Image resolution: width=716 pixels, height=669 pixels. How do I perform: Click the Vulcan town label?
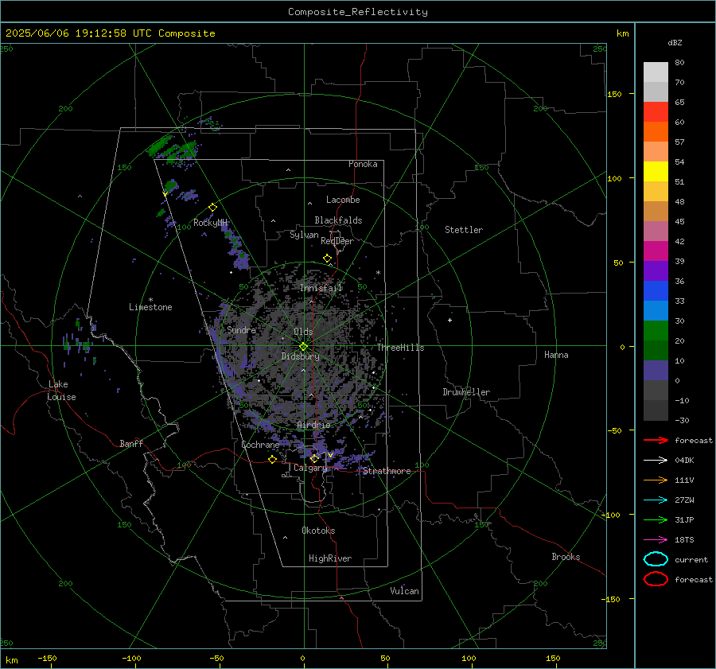click(404, 591)
